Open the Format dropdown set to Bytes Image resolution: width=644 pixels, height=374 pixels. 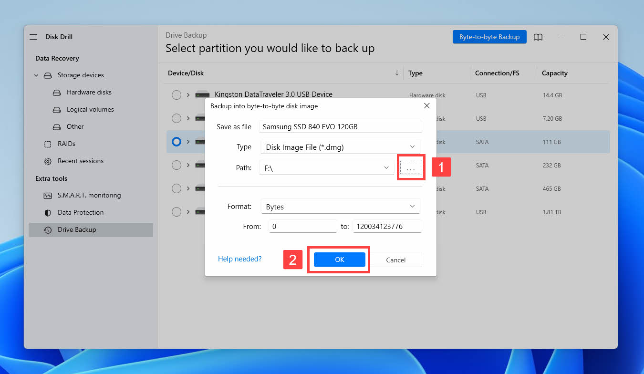[340, 207]
